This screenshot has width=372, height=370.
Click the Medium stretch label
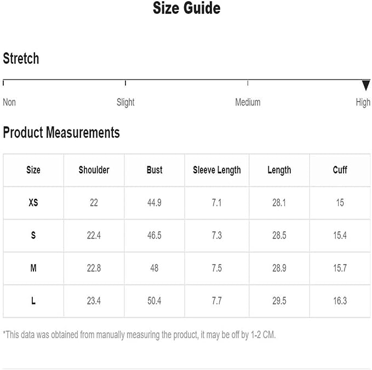pyautogui.click(x=248, y=102)
